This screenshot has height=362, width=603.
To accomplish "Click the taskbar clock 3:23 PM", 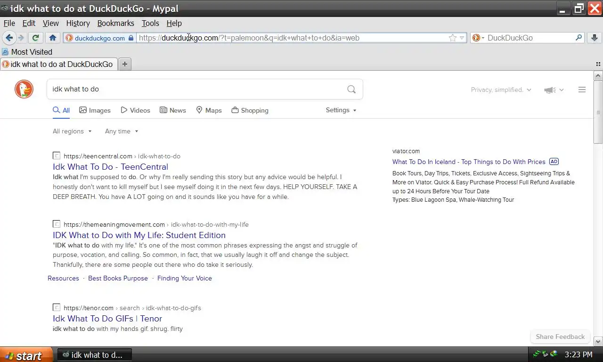I will 579,354.
